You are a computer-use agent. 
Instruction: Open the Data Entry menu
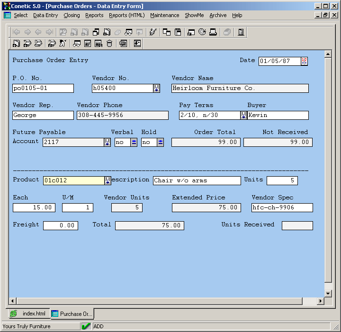pos(45,15)
